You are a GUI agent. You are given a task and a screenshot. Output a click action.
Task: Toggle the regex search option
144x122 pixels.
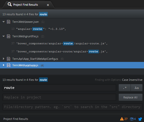point(125,88)
